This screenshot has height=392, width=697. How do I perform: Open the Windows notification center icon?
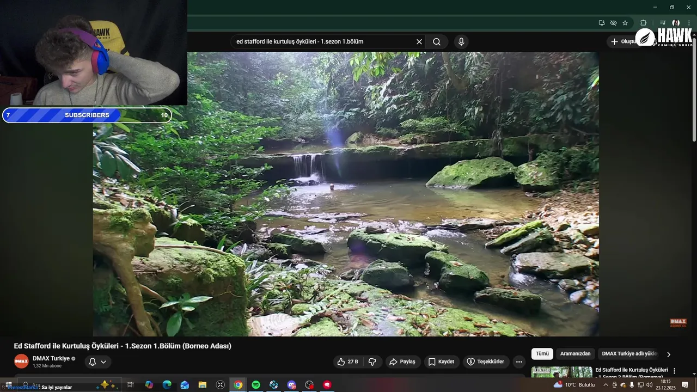685,385
